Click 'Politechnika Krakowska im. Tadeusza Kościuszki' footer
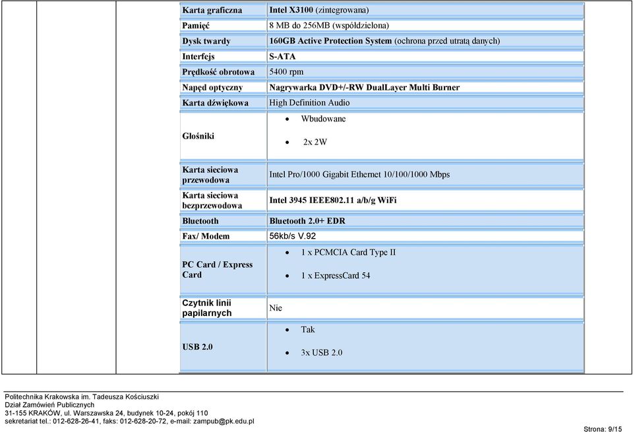633x432 pixels. 82,397
